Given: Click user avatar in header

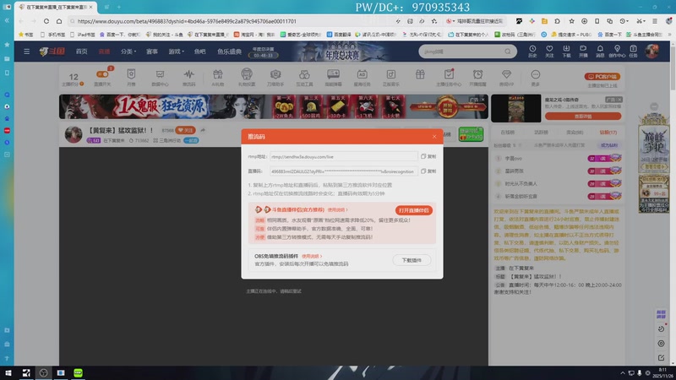Looking at the screenshot, I should pos(651,52).
